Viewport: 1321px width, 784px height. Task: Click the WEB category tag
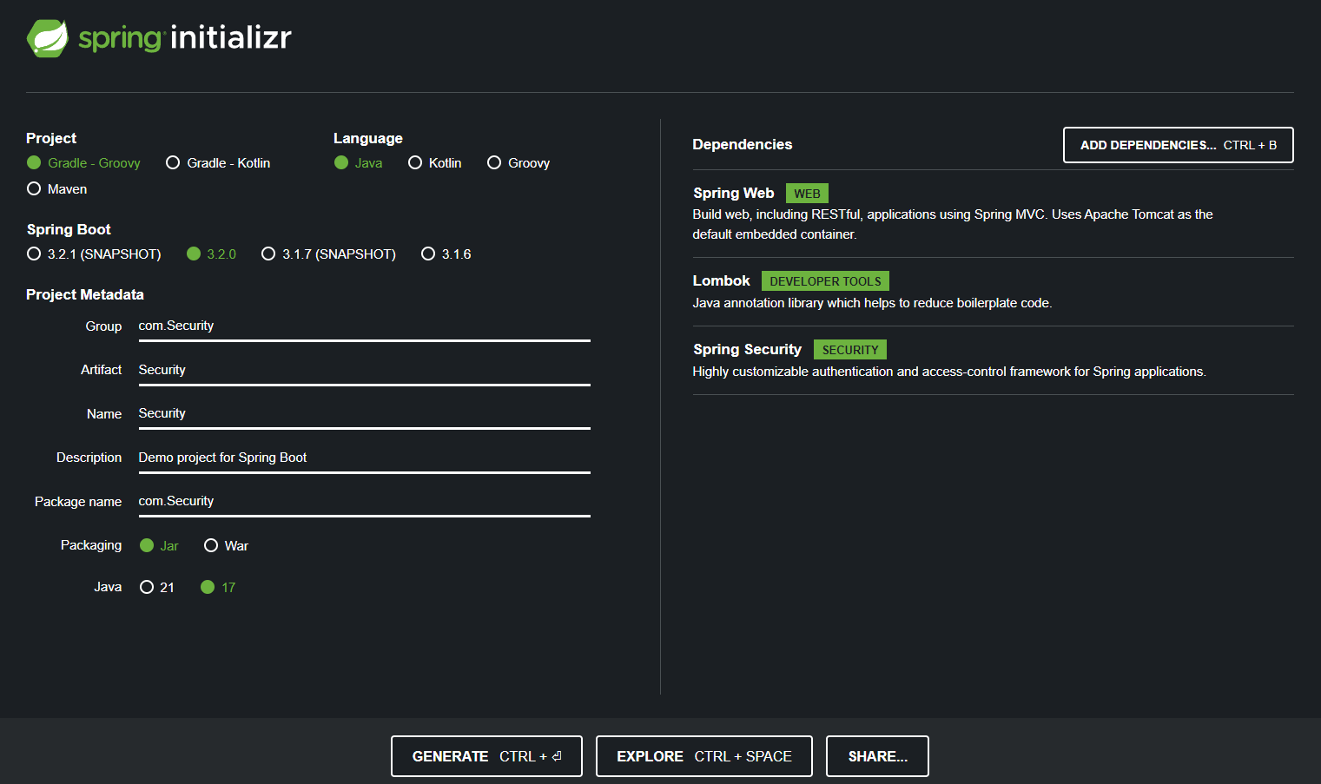click(807, 194)
